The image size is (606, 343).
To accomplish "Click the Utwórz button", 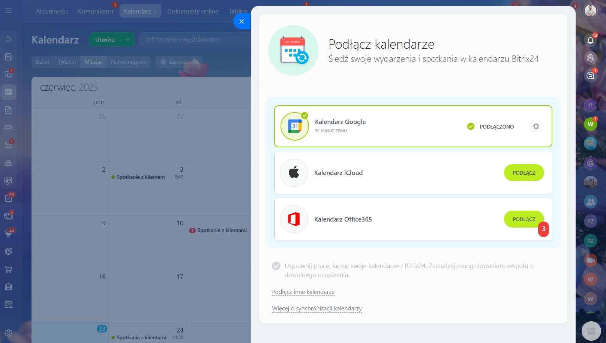I will [x=105, y=39].
